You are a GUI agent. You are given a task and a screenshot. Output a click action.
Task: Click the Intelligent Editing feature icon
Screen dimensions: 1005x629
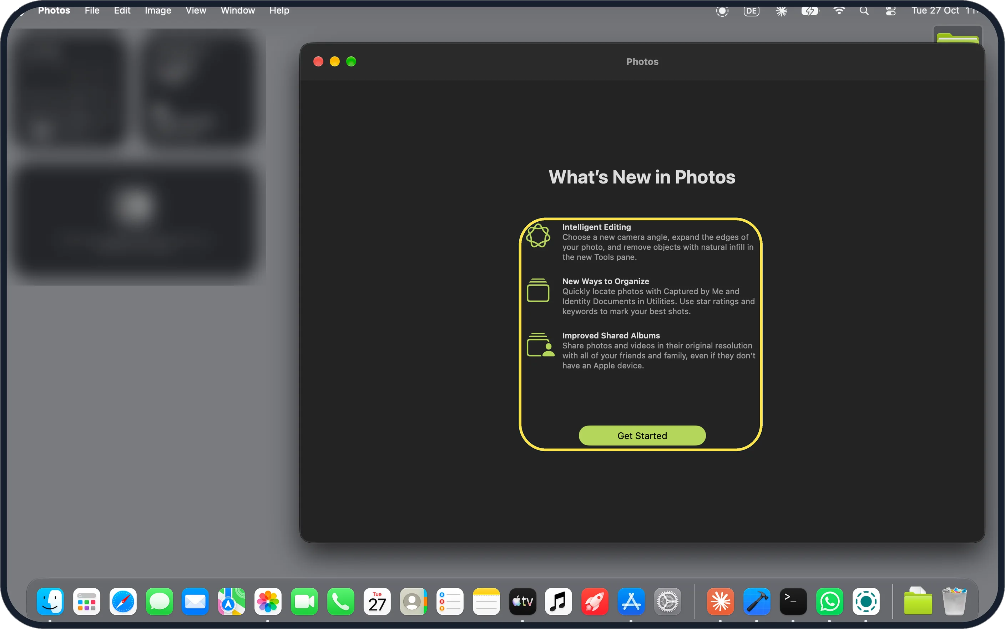pos(538,236)
